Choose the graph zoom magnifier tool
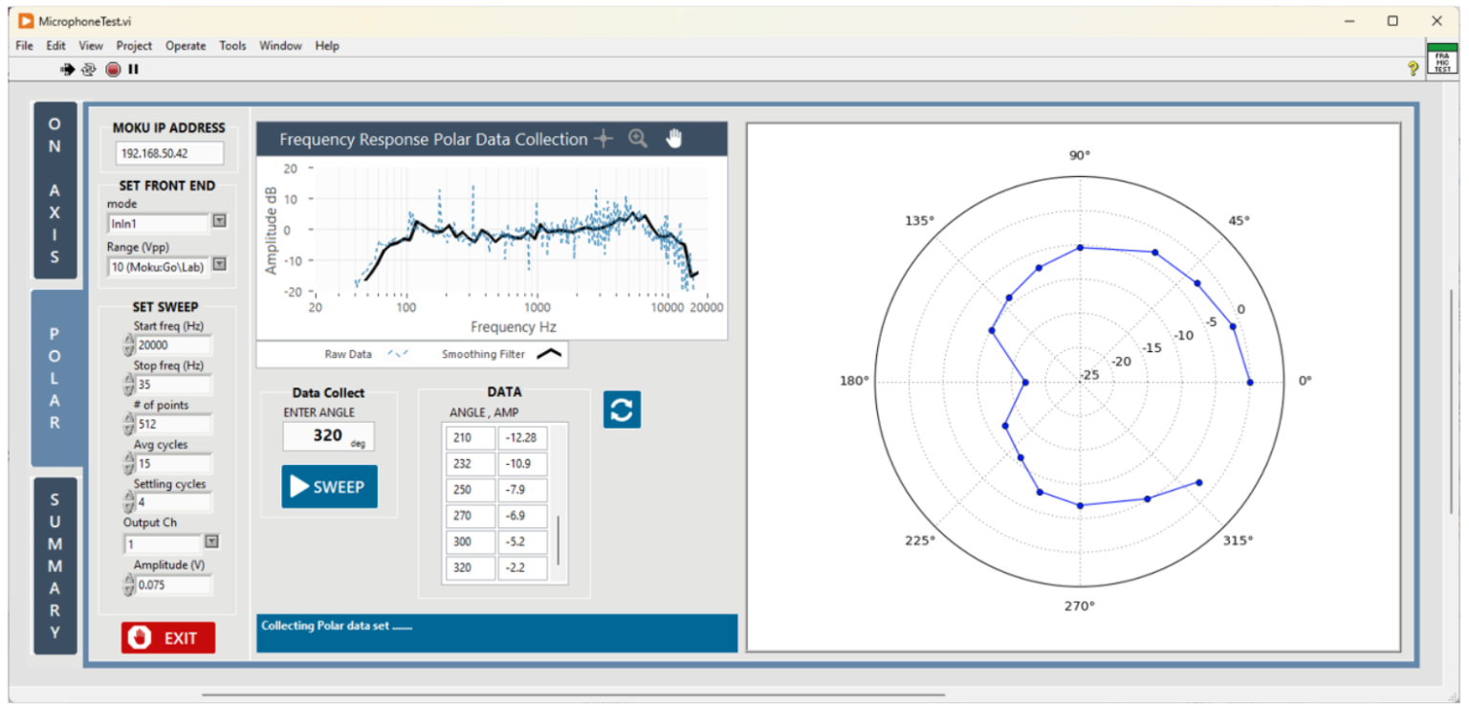Viewport: 1469px width, 708px height. [637, 139]
